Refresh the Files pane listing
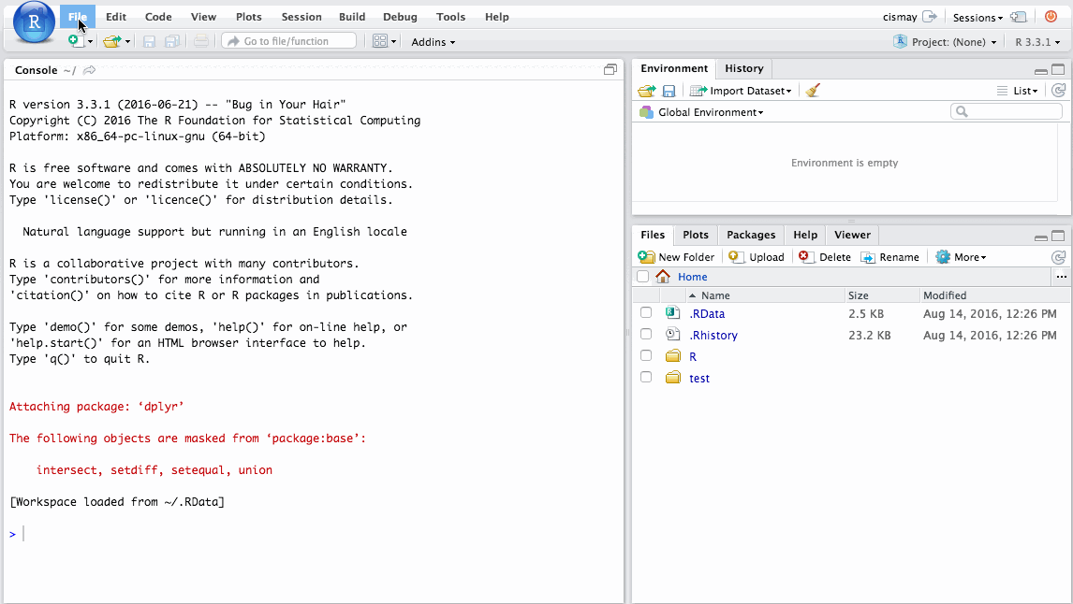Screen dimensions: 1073x604 click(1058, 257)
